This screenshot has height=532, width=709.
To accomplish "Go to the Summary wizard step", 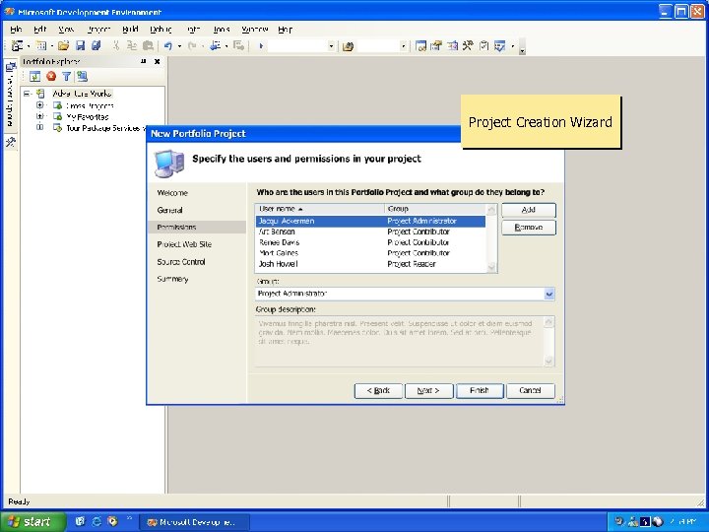I will pyautogui.click(x=172, y=279).
